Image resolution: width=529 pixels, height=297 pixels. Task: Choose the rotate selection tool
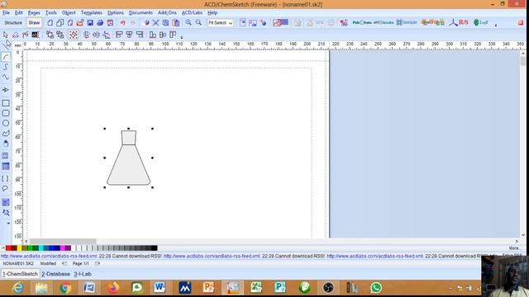[16, 35]
